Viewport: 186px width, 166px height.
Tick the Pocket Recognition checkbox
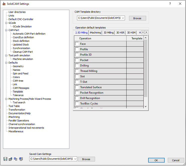[77, 93]
